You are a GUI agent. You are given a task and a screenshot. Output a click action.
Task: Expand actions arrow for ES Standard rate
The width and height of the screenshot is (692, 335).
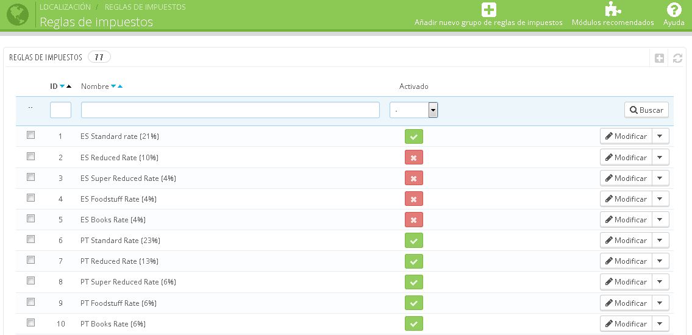pyautogui.click(x=660, y=136)
